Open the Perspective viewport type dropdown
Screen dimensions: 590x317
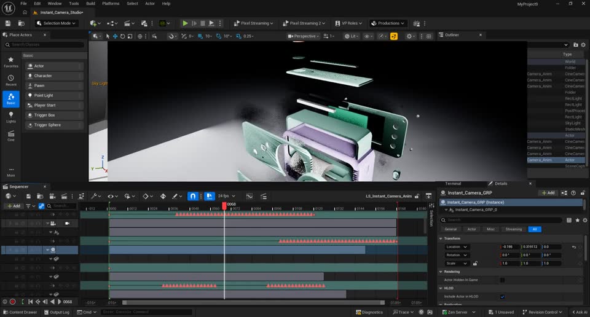pos(303,36)
